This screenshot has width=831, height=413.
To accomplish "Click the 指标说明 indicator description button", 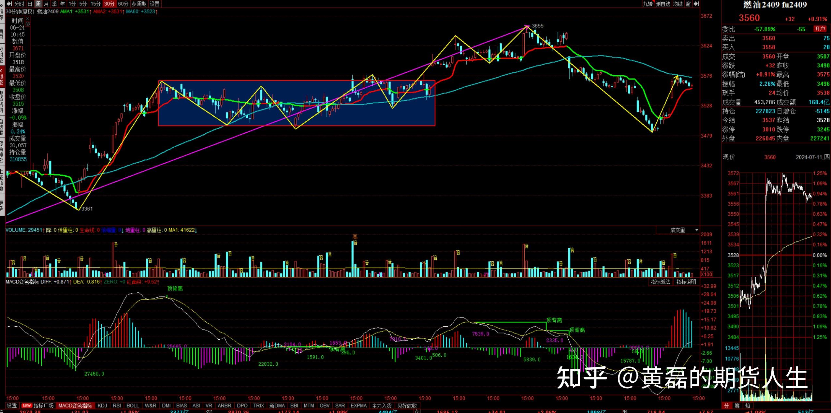I will point(686,282).
